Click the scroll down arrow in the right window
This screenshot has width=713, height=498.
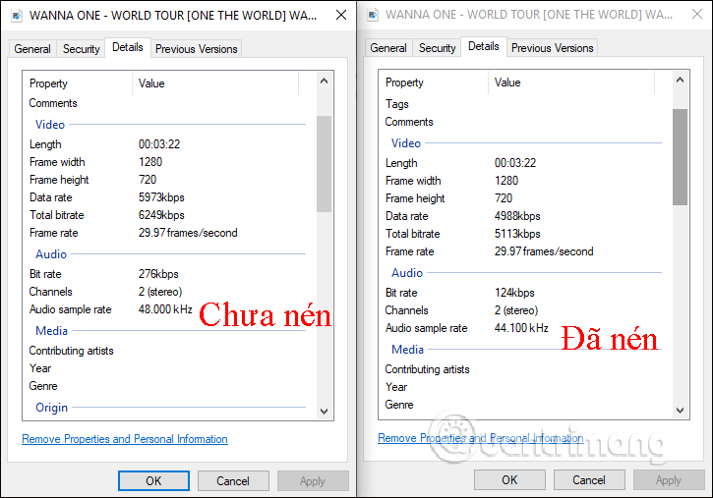(x=681, y=411)
